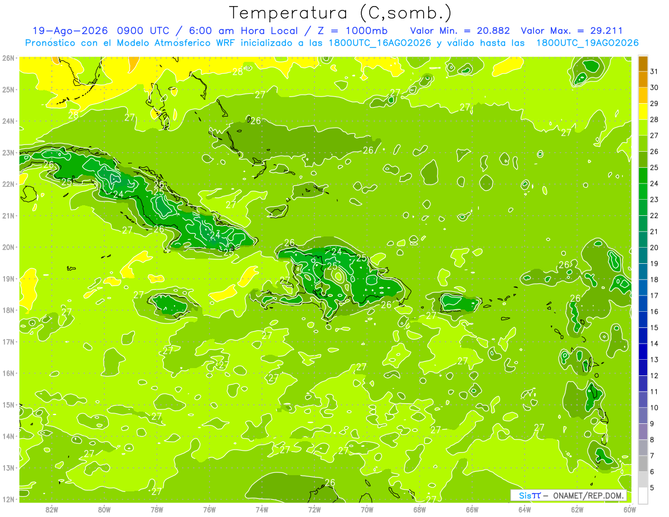
Task: Click the color scale label "30"
Action: 654,88
